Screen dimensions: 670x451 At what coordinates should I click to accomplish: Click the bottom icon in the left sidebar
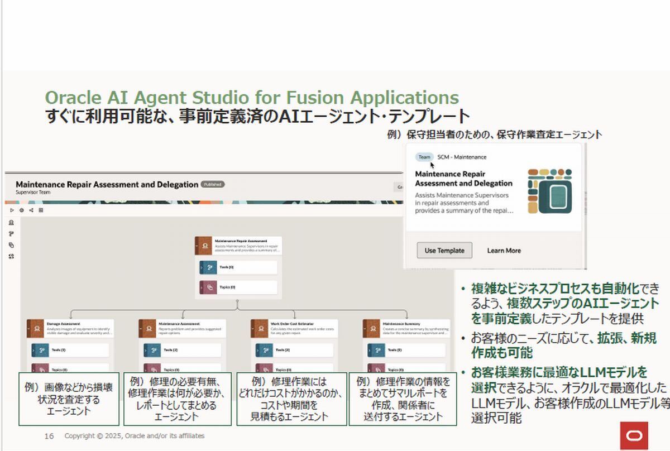[11, 256]
